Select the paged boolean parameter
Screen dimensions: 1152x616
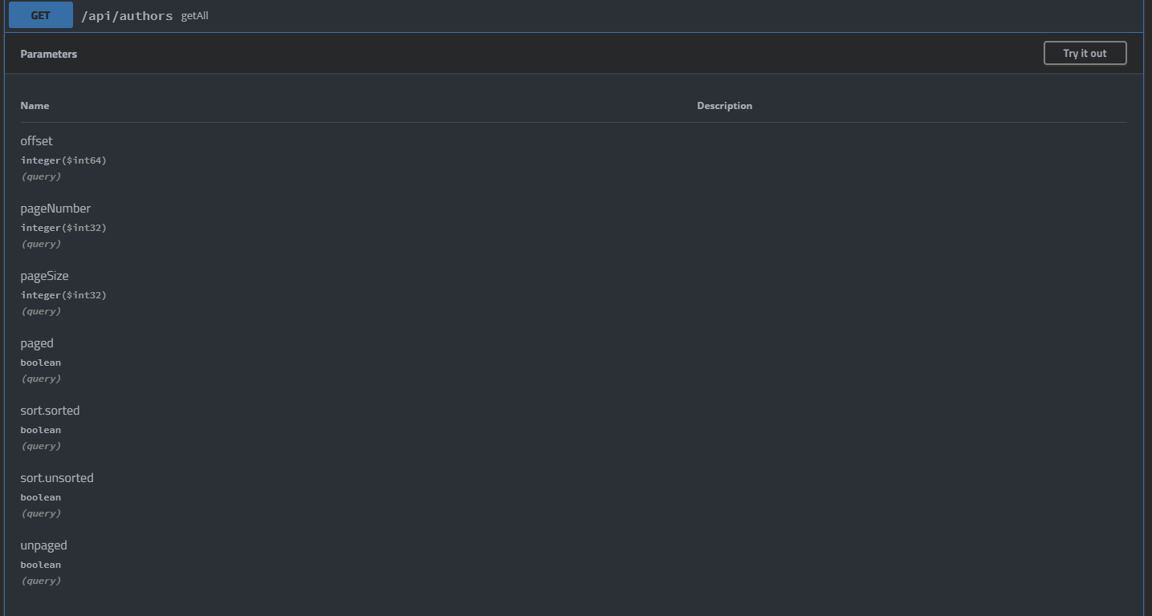[37, 342]
